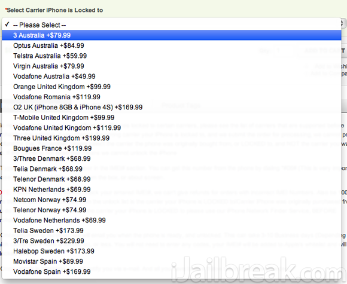Pick 3/Three Denmark +$68.99

172,158
